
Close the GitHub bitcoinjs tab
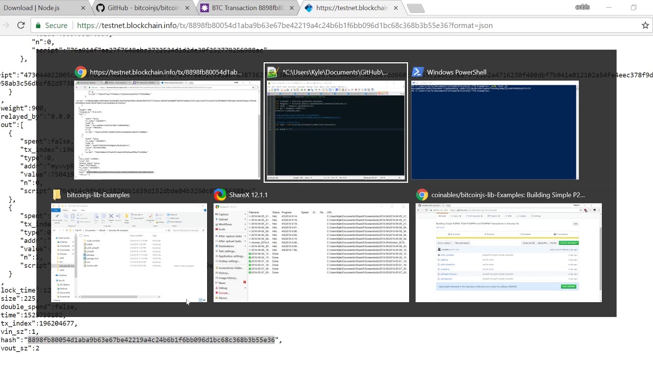click(x=187, y=8)
